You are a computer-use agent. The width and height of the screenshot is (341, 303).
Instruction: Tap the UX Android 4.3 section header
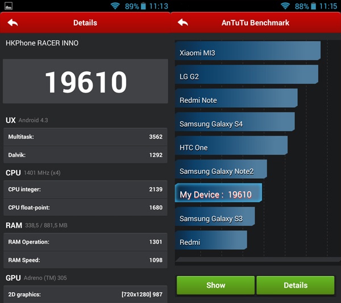[x=27, y=120]
